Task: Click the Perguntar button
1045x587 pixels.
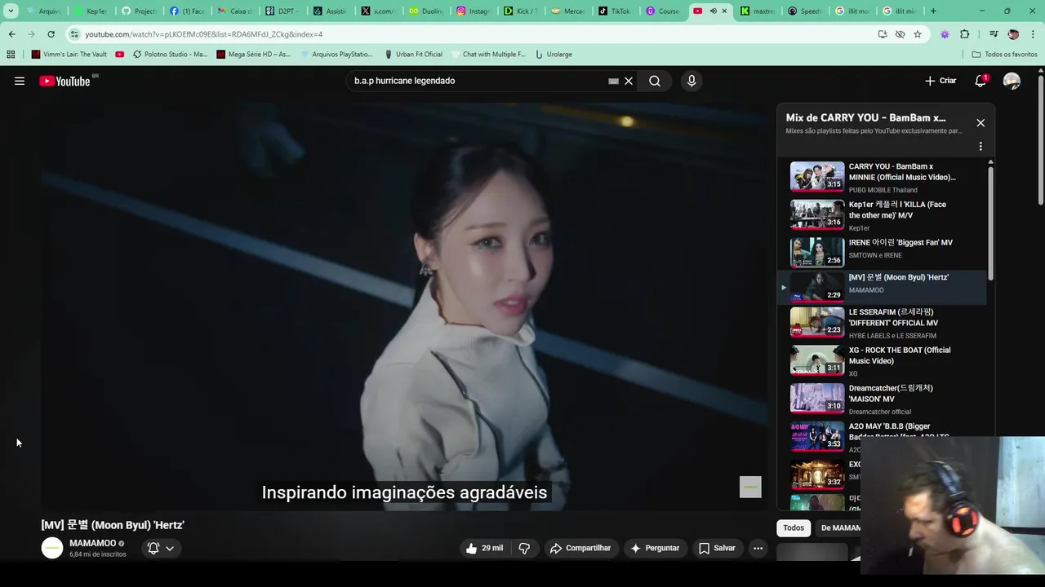Action: pyautogui.click(x=655, y=548)
